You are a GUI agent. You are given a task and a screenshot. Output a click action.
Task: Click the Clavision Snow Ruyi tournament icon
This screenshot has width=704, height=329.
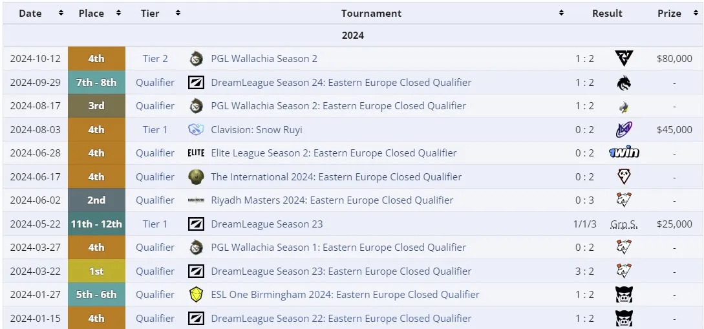point(197,130)
